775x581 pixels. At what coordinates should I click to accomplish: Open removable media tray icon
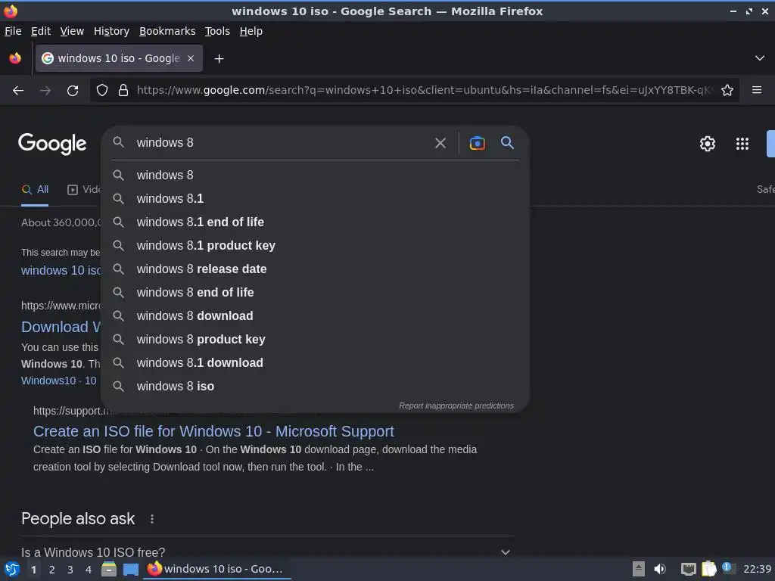click(x=639, y=569)
